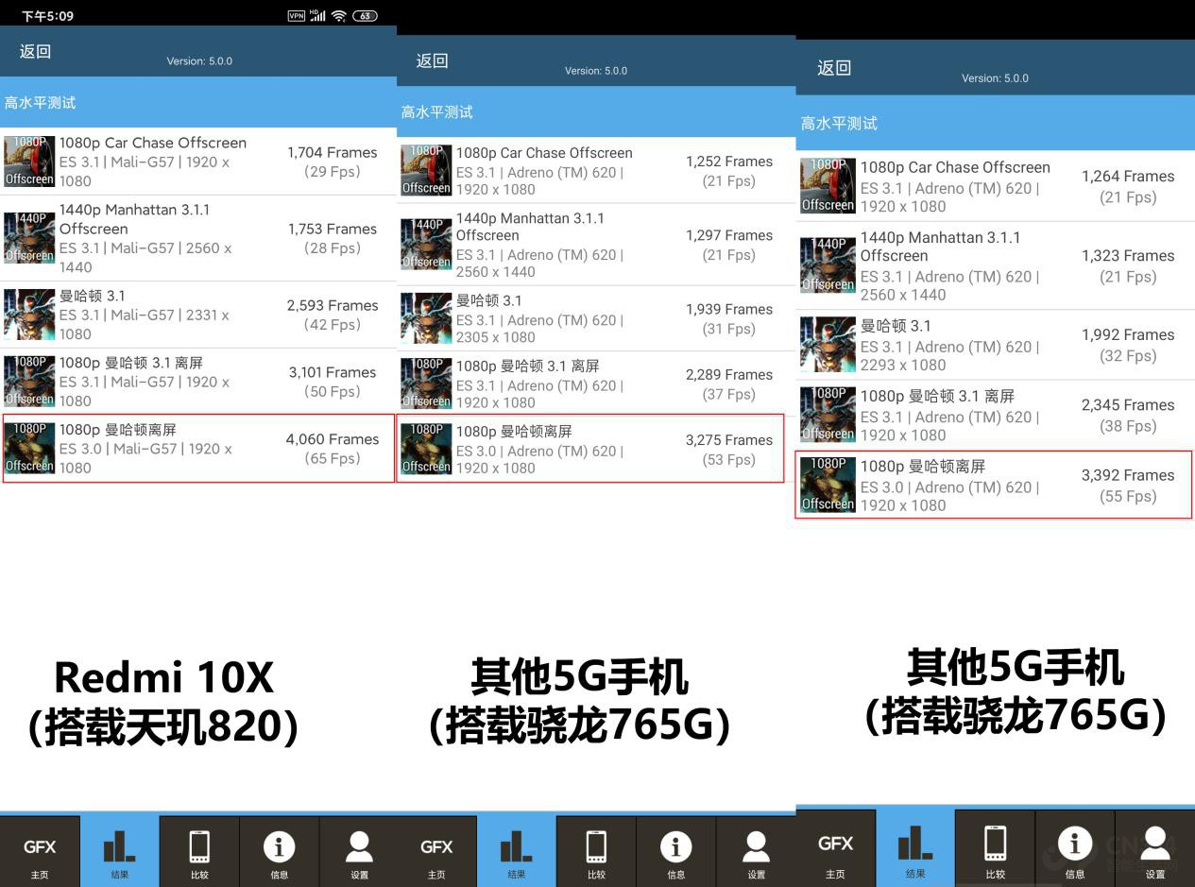Viewport: 1195px width, 887px height.
Task: Click the 曼哈顿 3.1 title with 2331 x 1080
Action: click(x=92, y=296)
